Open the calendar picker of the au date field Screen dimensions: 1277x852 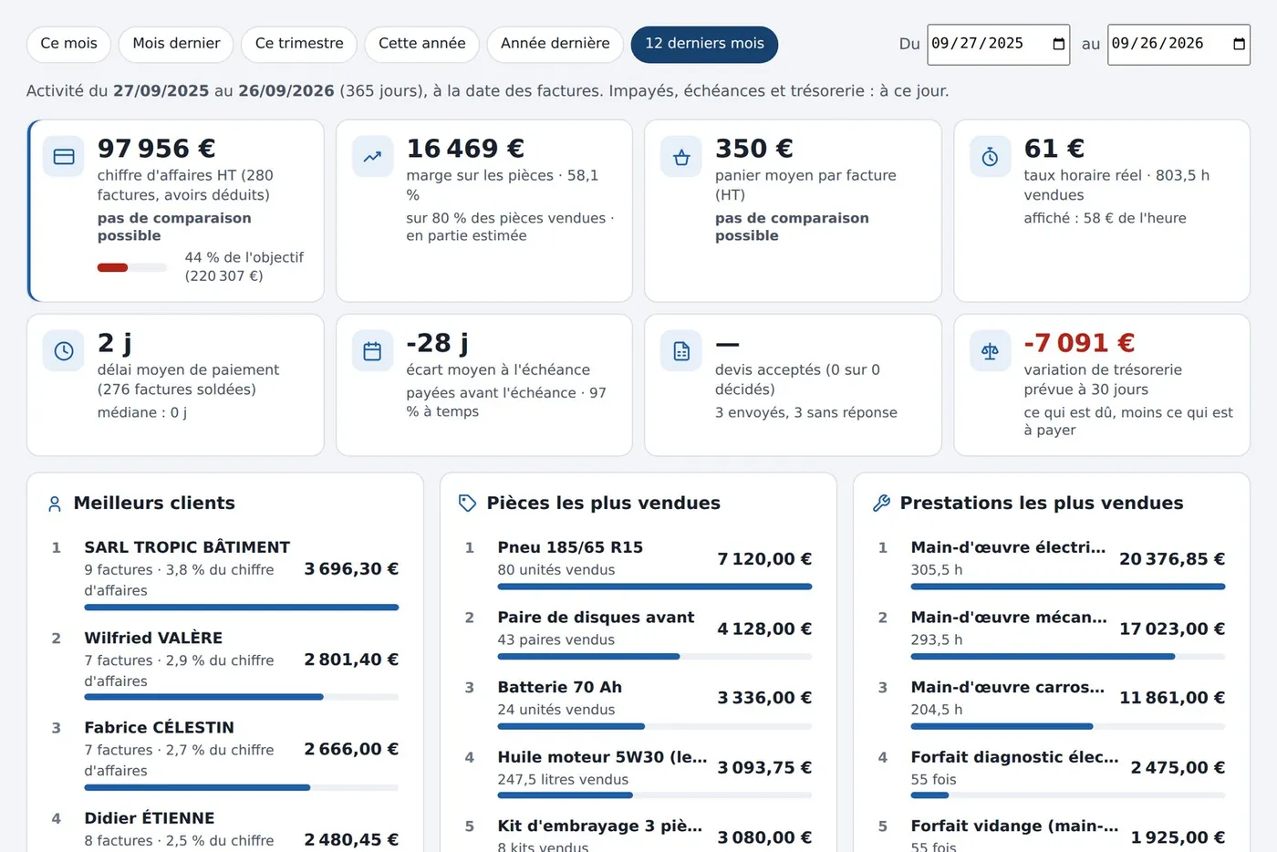pos(1239,44)
